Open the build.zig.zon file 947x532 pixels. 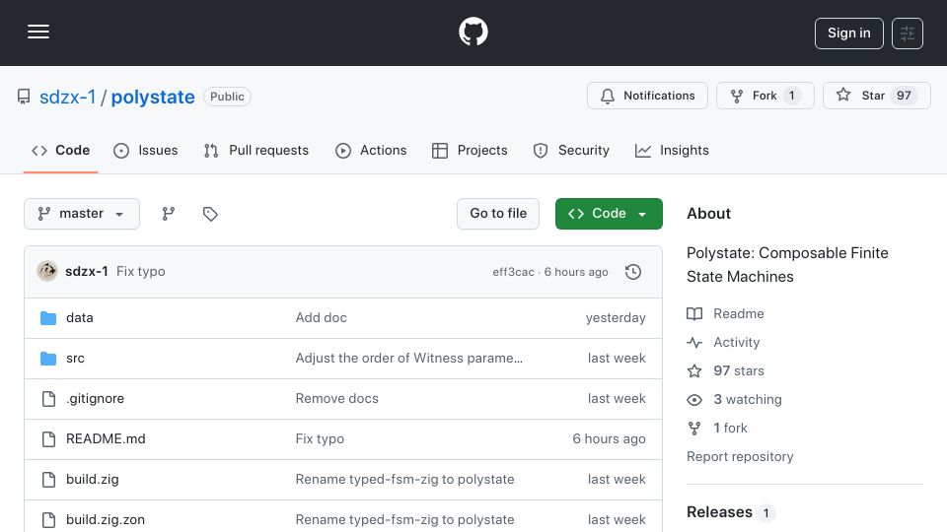(106, 520)
